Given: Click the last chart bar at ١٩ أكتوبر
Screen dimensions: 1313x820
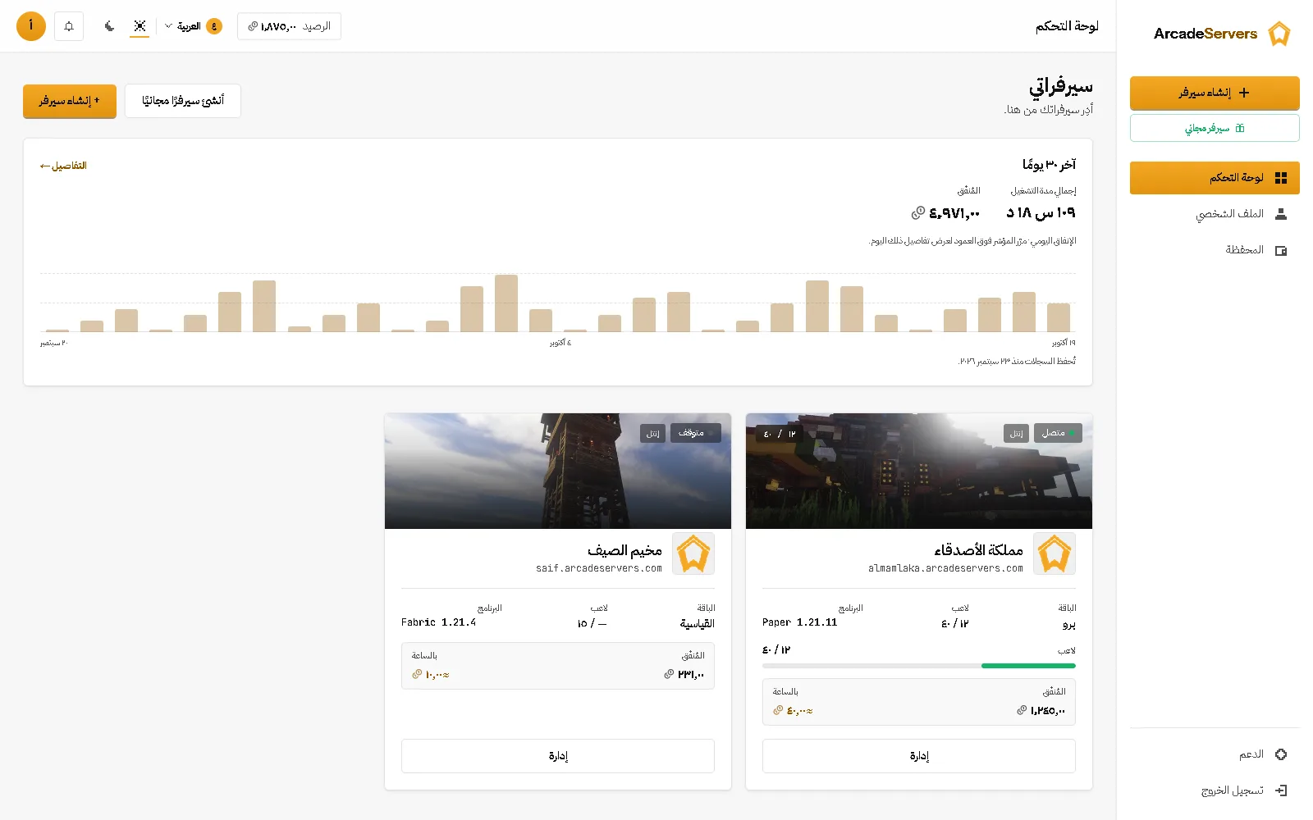Looking at the screenshot, I should coord(1059,317).
